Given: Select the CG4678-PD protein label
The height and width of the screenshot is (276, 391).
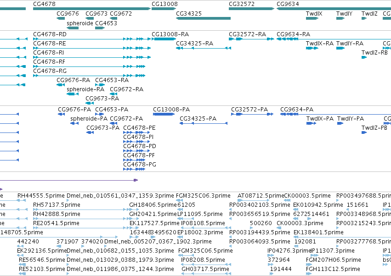Looking at the screenshot, I should coord(139,146).
